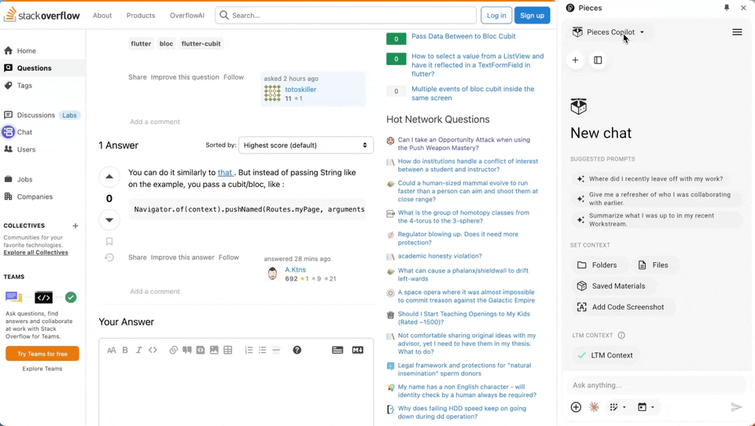
Task: Set context with the Folders button in Pieces
Action: [x=598, y=265]
